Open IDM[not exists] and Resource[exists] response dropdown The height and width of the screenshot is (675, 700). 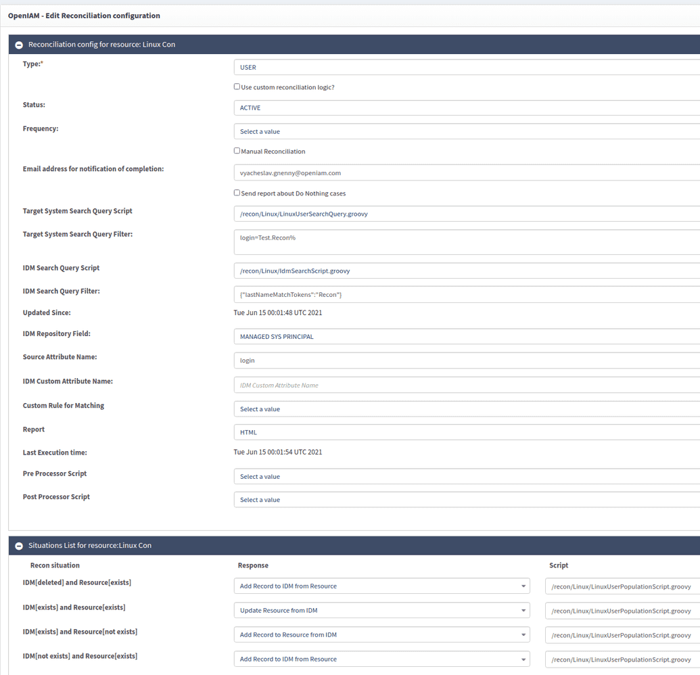pyautogui.click(x=382, y=659)
